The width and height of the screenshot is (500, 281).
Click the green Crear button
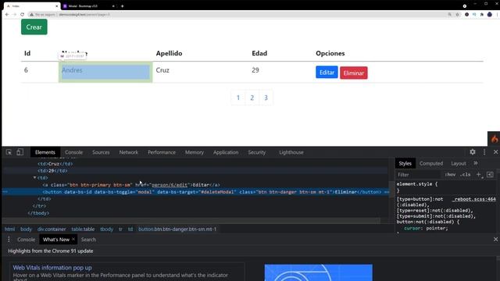click(x=34, y=27)
